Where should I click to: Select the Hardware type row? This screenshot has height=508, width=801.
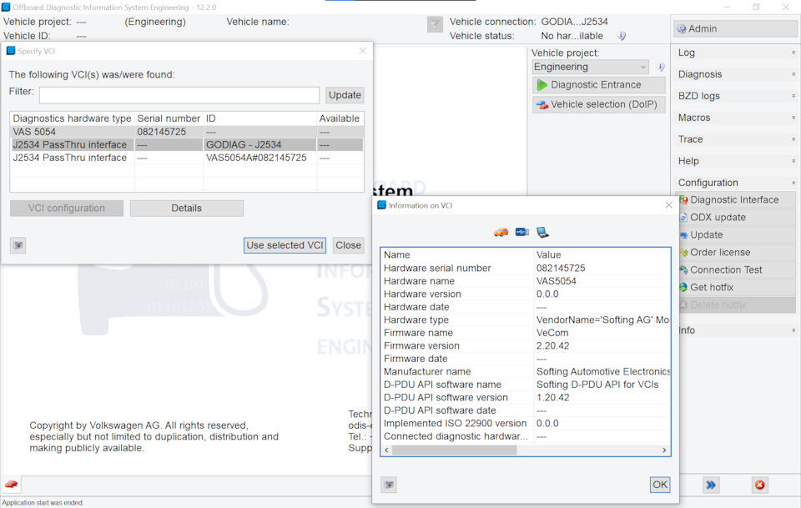pos(526,319)
